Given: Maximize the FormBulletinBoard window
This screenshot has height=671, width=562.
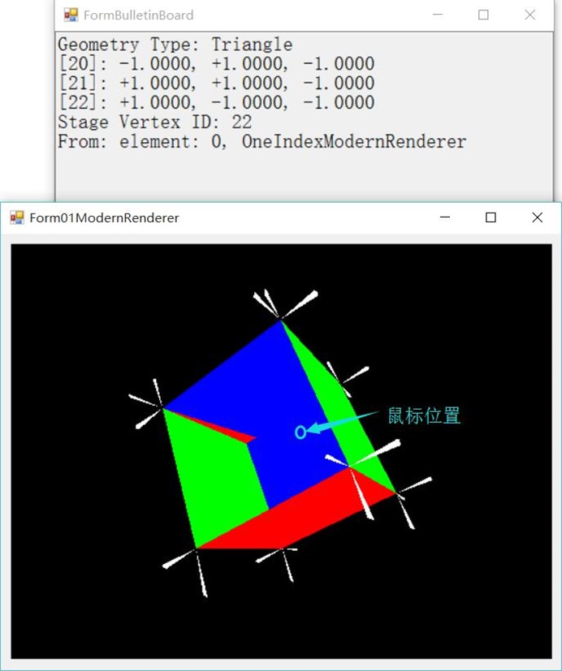Looking at the screenshot, I should pyautogui.click(x=483, y=15).
